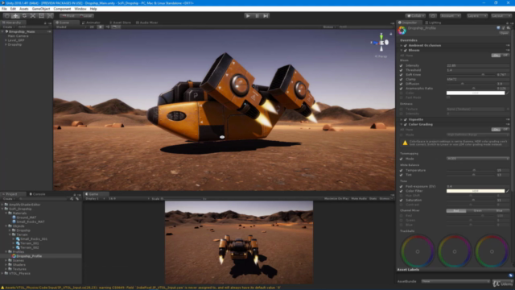This screenshot has height=290, width=515.
Task: Toggle the Bloom Intensity override checkbox
Action: [401, 66]
